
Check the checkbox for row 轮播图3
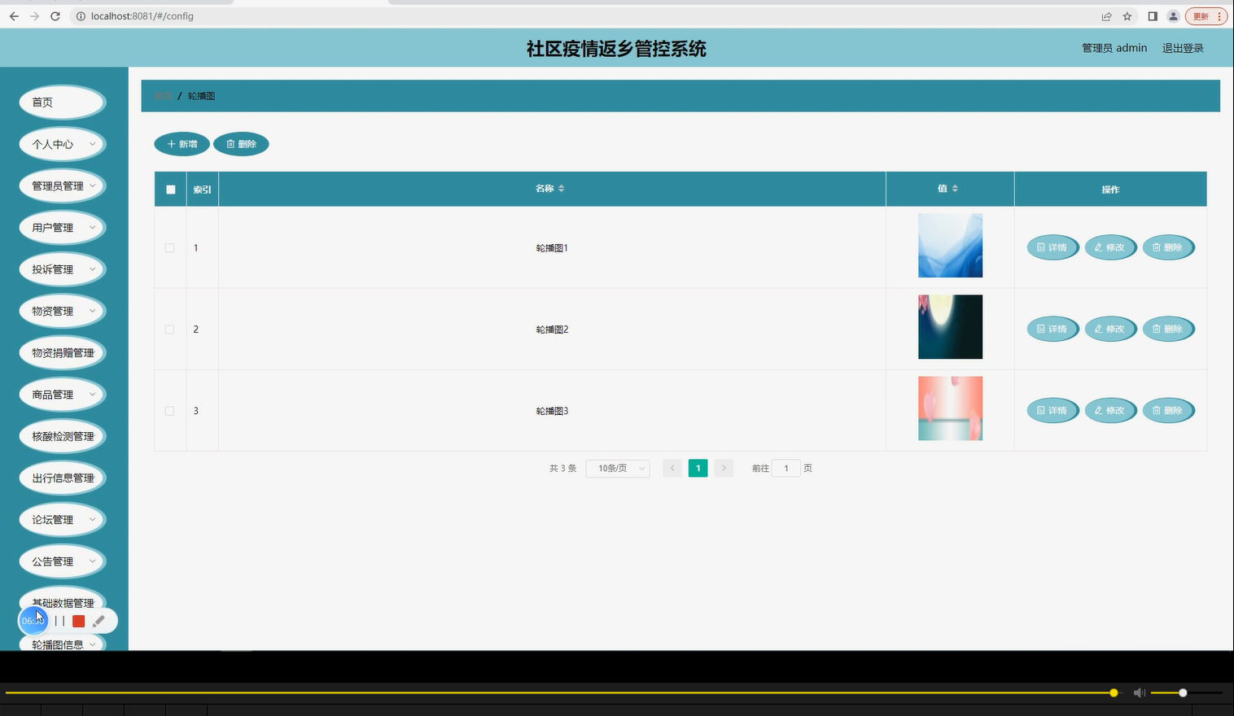click(x=169, y=411)
